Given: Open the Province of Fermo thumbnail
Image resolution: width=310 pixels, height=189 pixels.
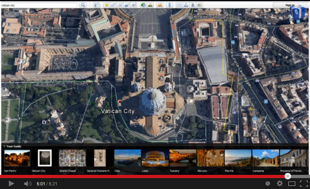Looking at the screenshot, I should tap(293, 158).
